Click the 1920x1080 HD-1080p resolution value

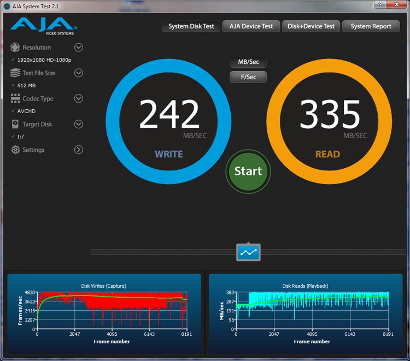[44, 60]
